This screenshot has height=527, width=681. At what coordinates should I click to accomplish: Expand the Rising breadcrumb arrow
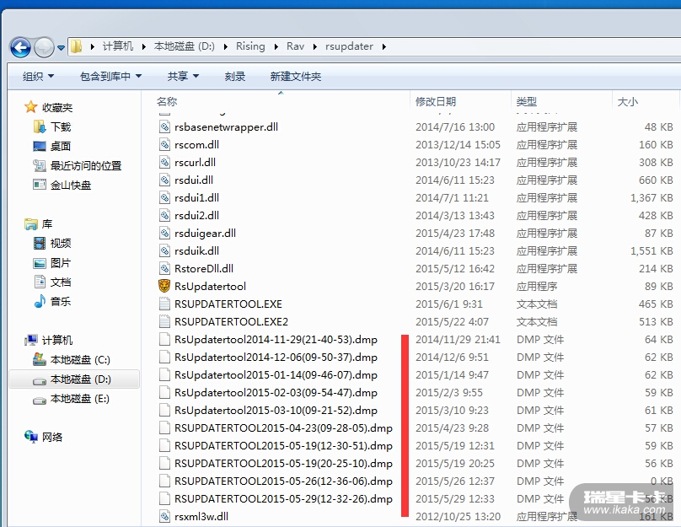click(x=276, y=46)
